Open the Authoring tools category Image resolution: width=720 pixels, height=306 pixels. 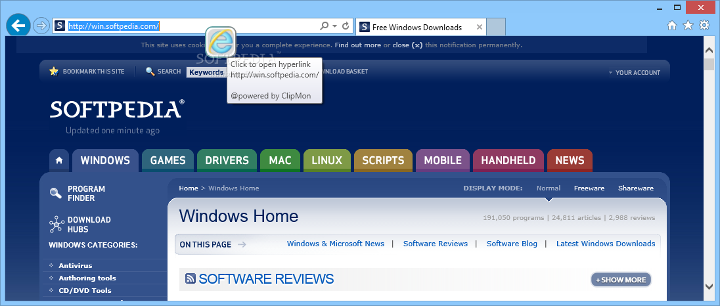(87, 278)
